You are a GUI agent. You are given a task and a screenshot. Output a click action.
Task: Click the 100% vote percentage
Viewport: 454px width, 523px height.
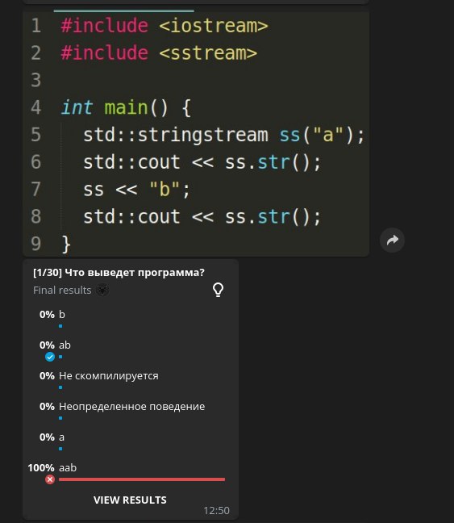(41, 468)
